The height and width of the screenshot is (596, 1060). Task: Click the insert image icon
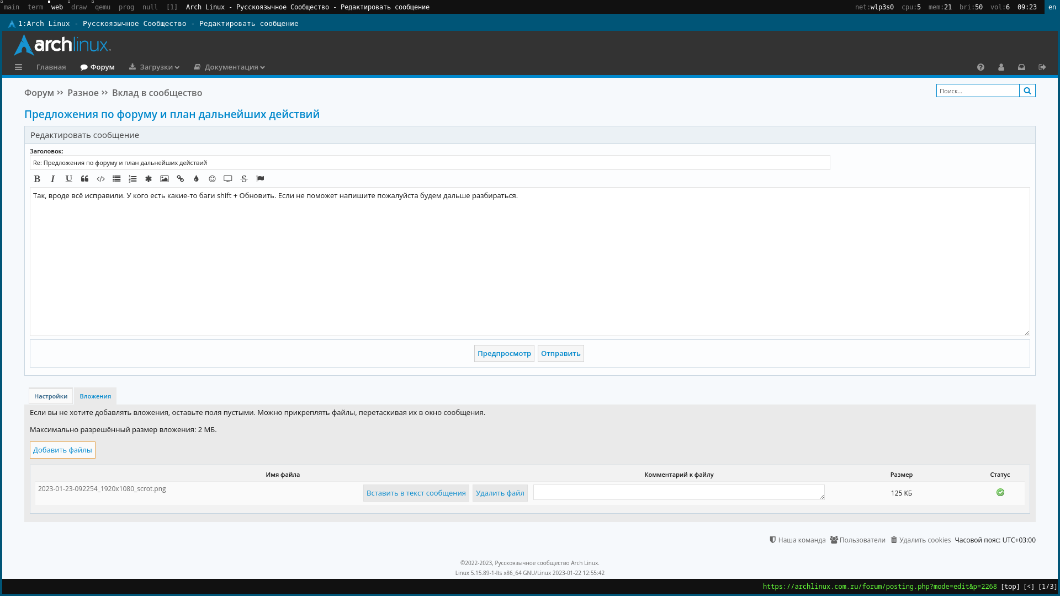pyautogui.click(x=165, y=179)
